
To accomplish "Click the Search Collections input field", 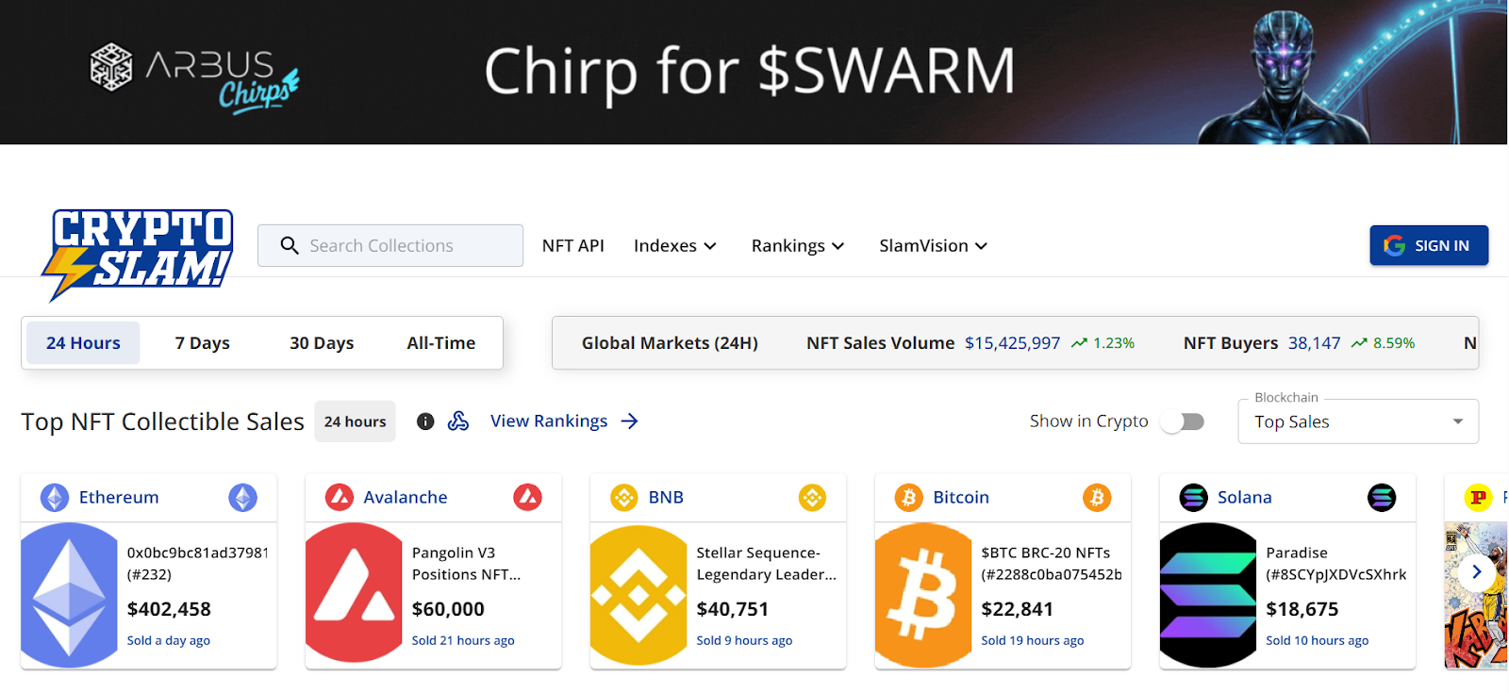I will point(390,245).
